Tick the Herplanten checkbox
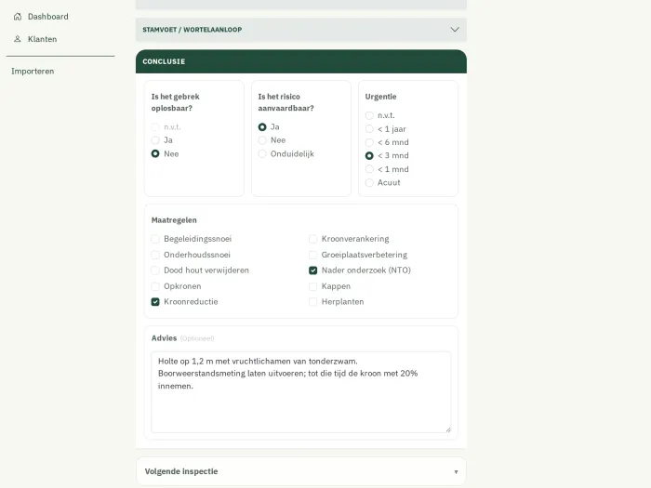This screenshot has height=488, width=651. tap(313, 302)
